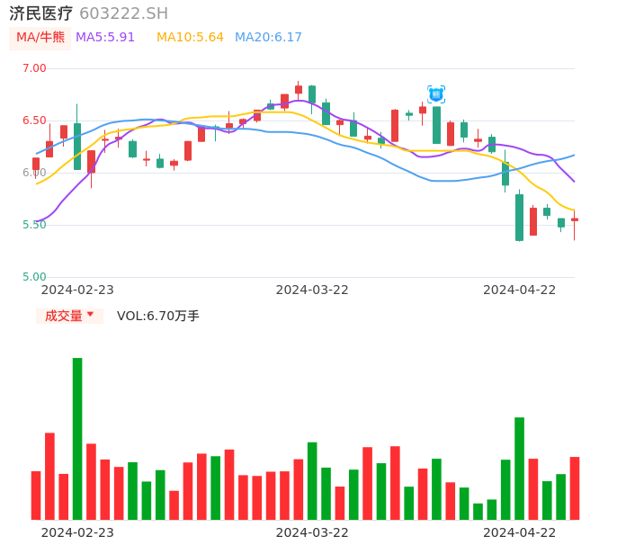This screenshot has height=545, width=617.
Task: Click the 6.50 price axis label
Action: pyautogui.click(x=34, y=121)
